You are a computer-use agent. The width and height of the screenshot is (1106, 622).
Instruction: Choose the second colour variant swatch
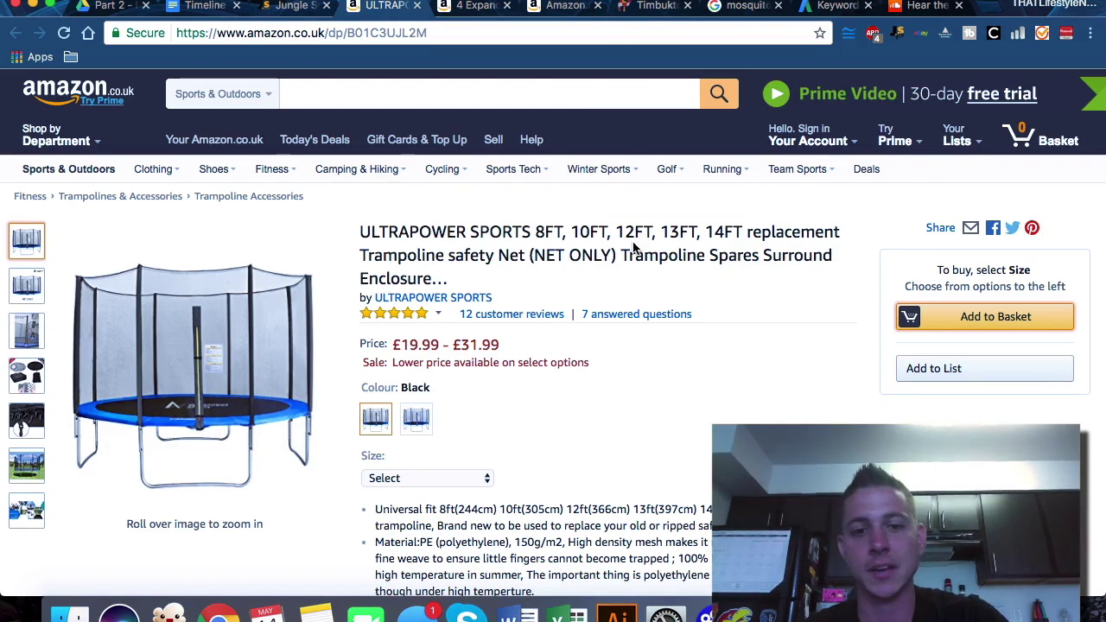tap(416, 419)
